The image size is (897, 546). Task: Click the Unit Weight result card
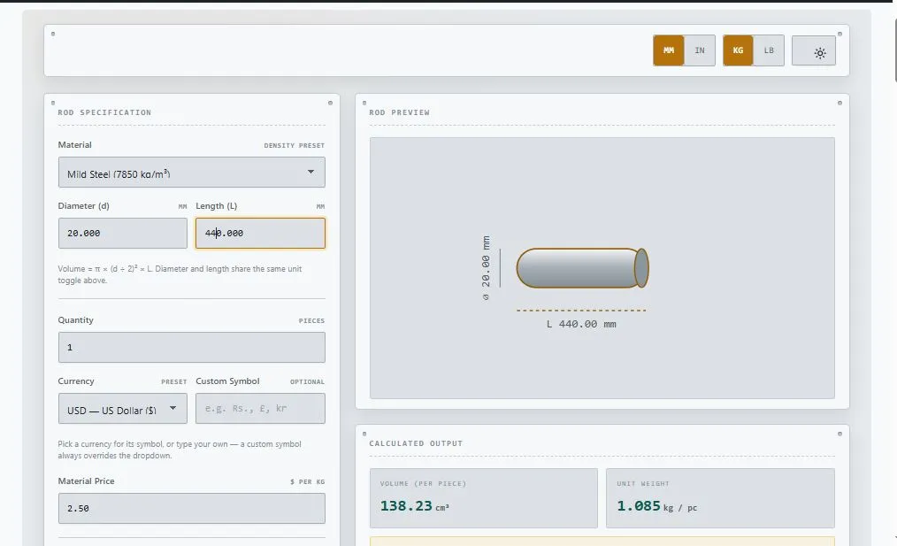720,498
